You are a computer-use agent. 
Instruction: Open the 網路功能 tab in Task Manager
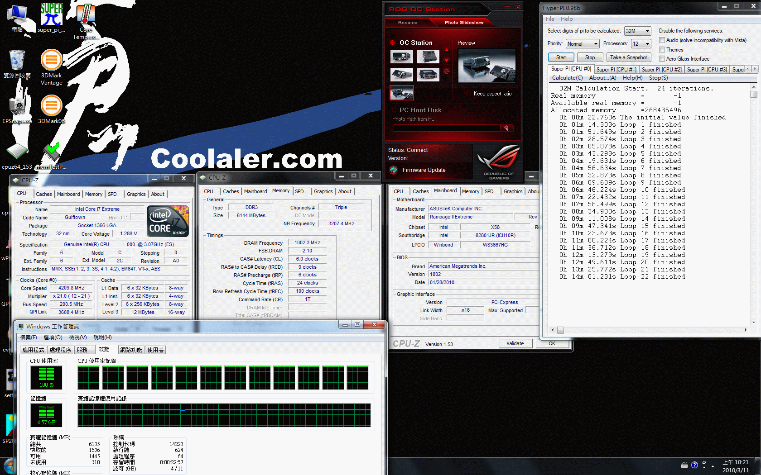131,350
